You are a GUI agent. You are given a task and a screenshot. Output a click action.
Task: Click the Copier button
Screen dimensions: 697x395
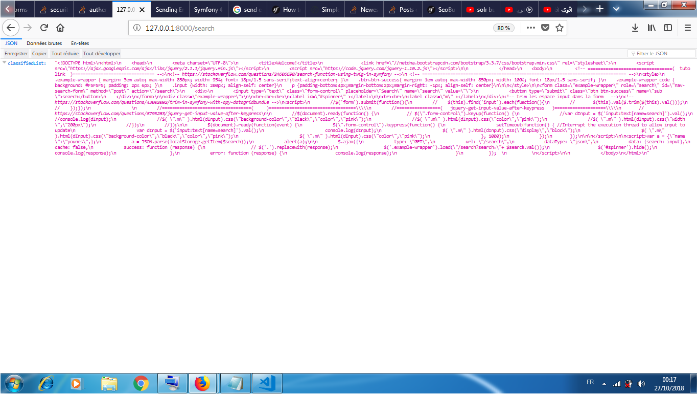pos(39,53)
